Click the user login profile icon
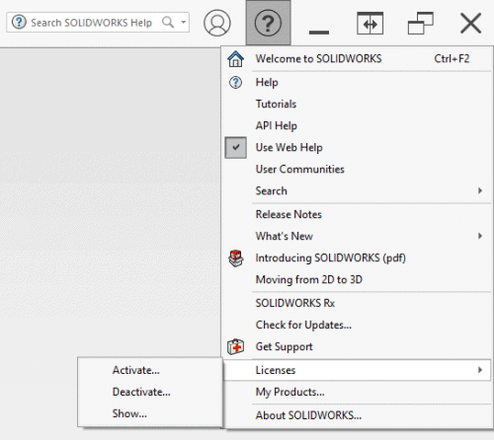Image resolution: width=494 pixels, height=440 pixels. [217, 23]
